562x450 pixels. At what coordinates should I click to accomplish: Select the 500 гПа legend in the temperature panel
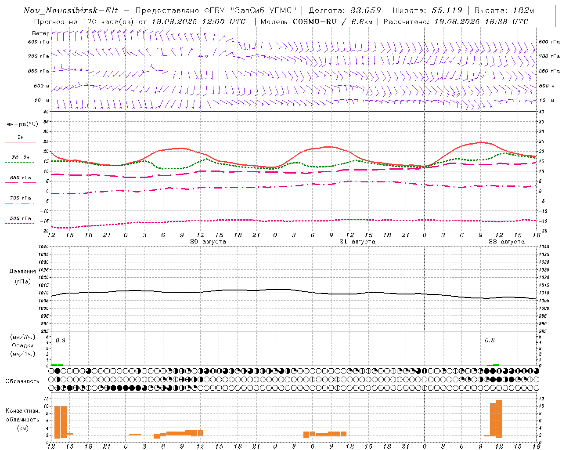pos(21,218)
